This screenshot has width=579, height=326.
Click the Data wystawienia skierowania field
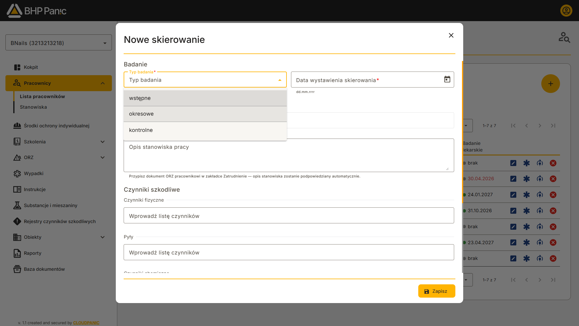(x=372, y=80)
